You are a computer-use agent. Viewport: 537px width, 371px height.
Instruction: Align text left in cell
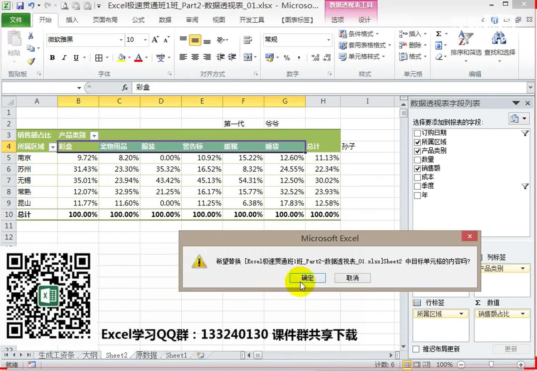183,57
